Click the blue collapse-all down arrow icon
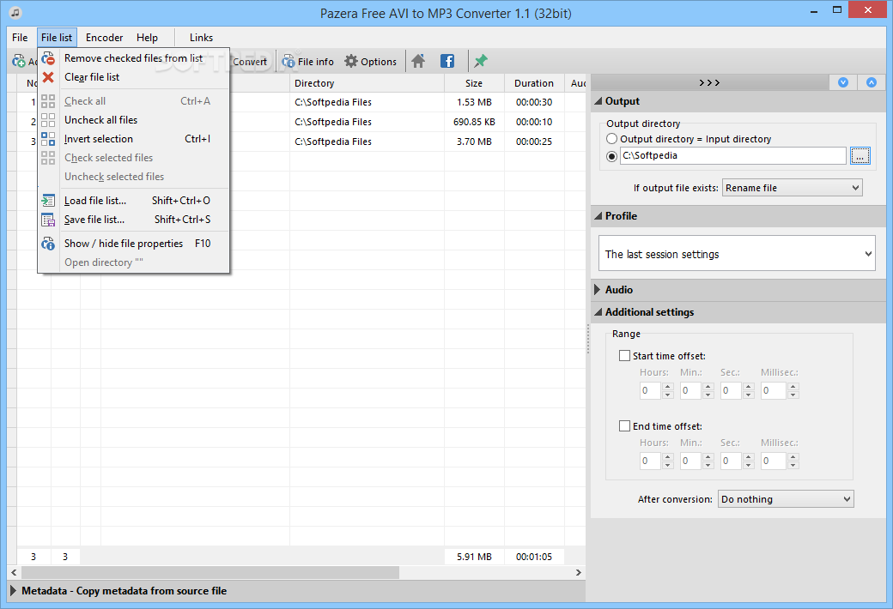The image size is (893, 609). point(843,82)
